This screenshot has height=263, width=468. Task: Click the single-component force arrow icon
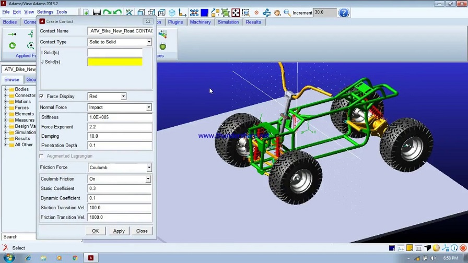pos(12,34)
